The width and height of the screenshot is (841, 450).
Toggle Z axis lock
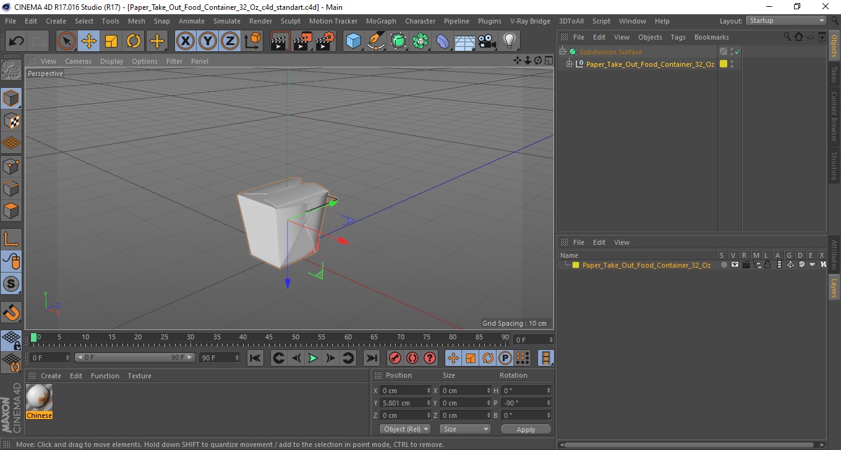[x=230, y=41]
